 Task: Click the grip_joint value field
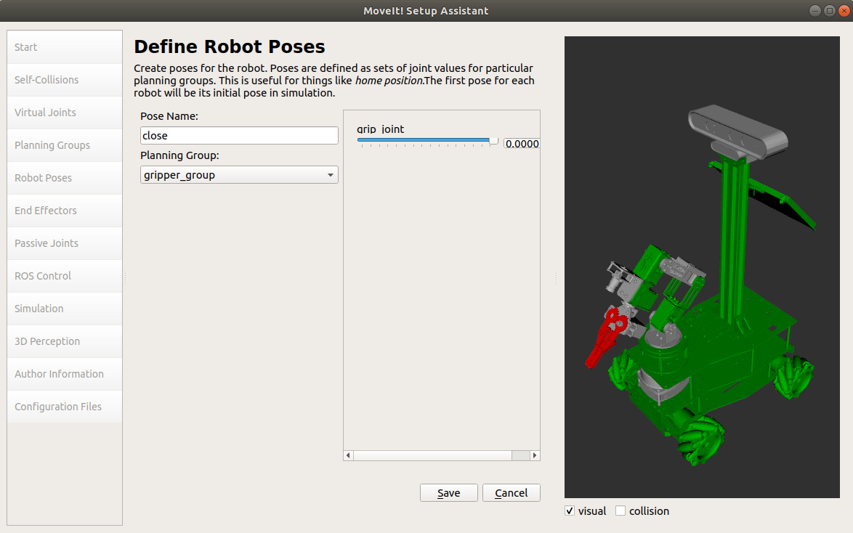pyautogui.click(x=521, y=144)
